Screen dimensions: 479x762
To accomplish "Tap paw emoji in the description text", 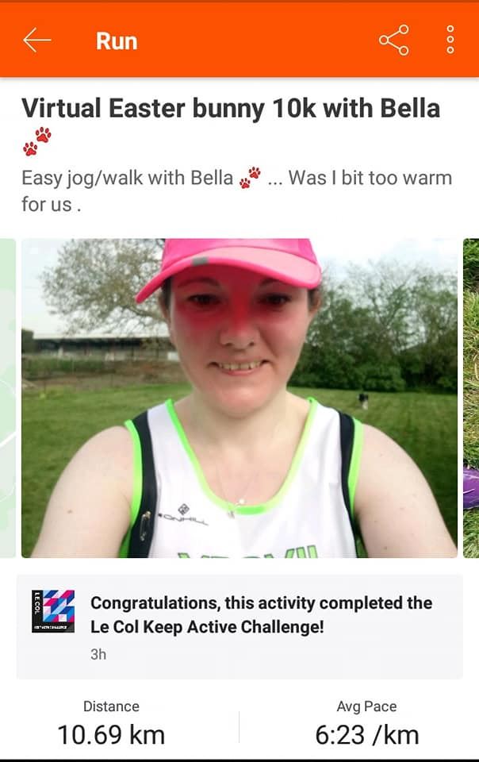I will [250, 177].
